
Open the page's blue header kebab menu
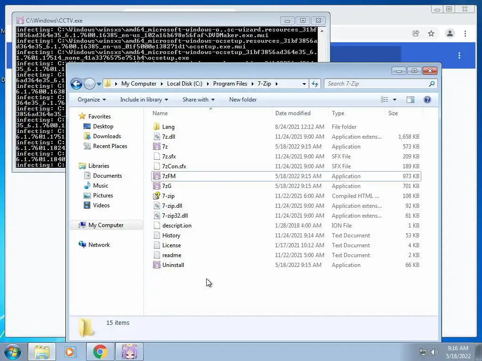tap(459, 55)
